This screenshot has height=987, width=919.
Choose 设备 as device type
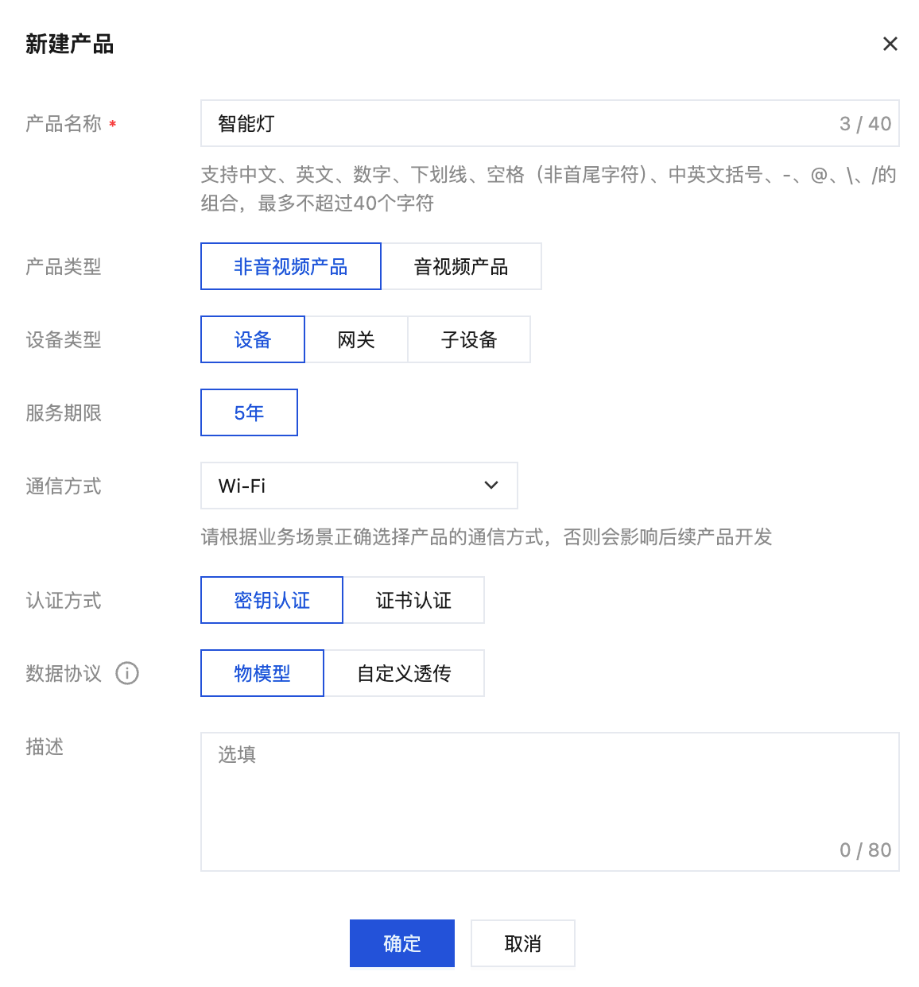(253, 339)
